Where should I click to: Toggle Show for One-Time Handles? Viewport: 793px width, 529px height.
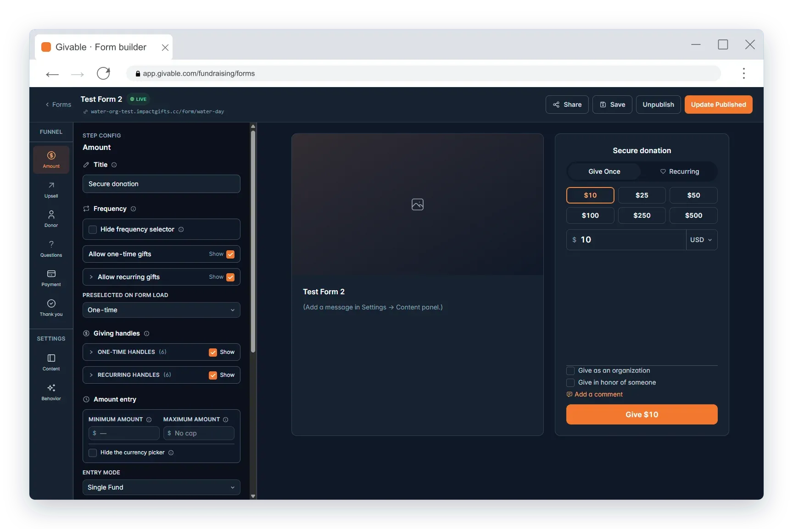(x=213, y=353)
